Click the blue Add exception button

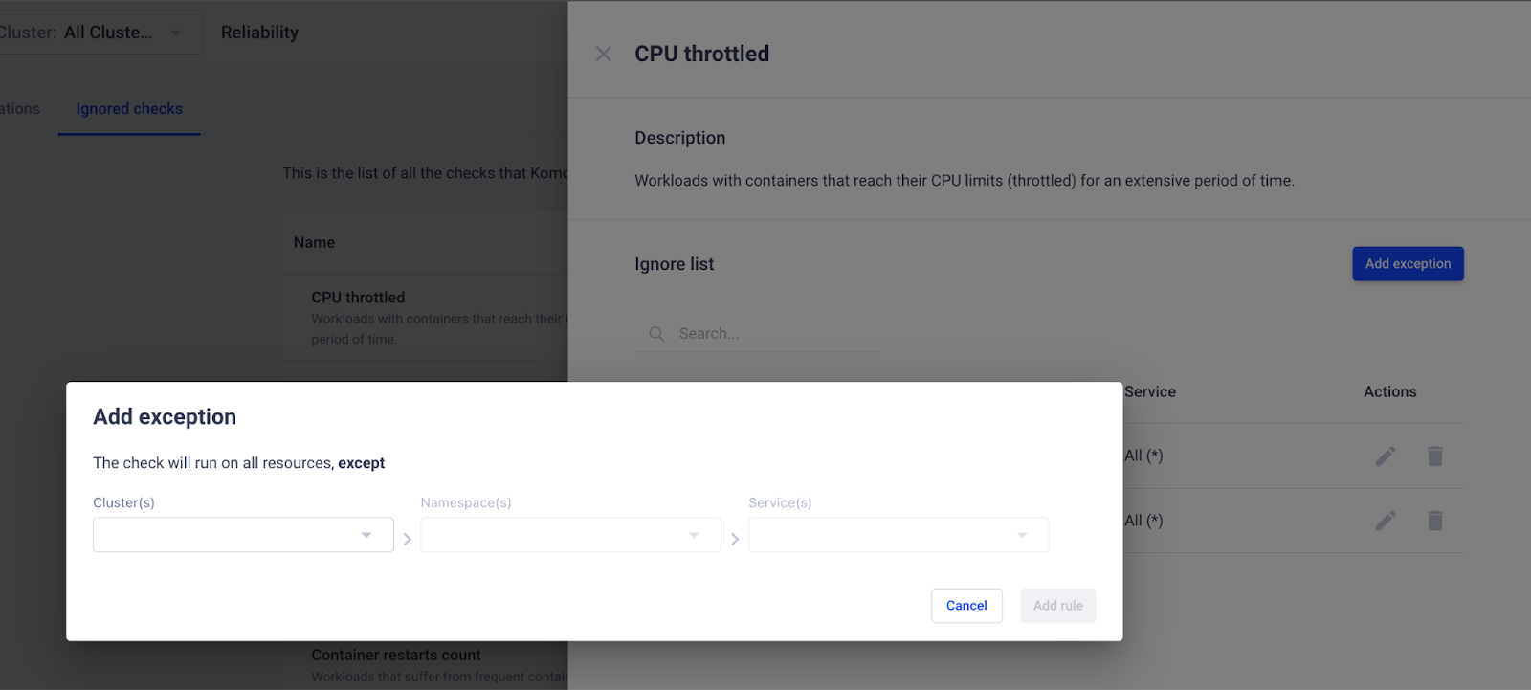[1408, 264]
